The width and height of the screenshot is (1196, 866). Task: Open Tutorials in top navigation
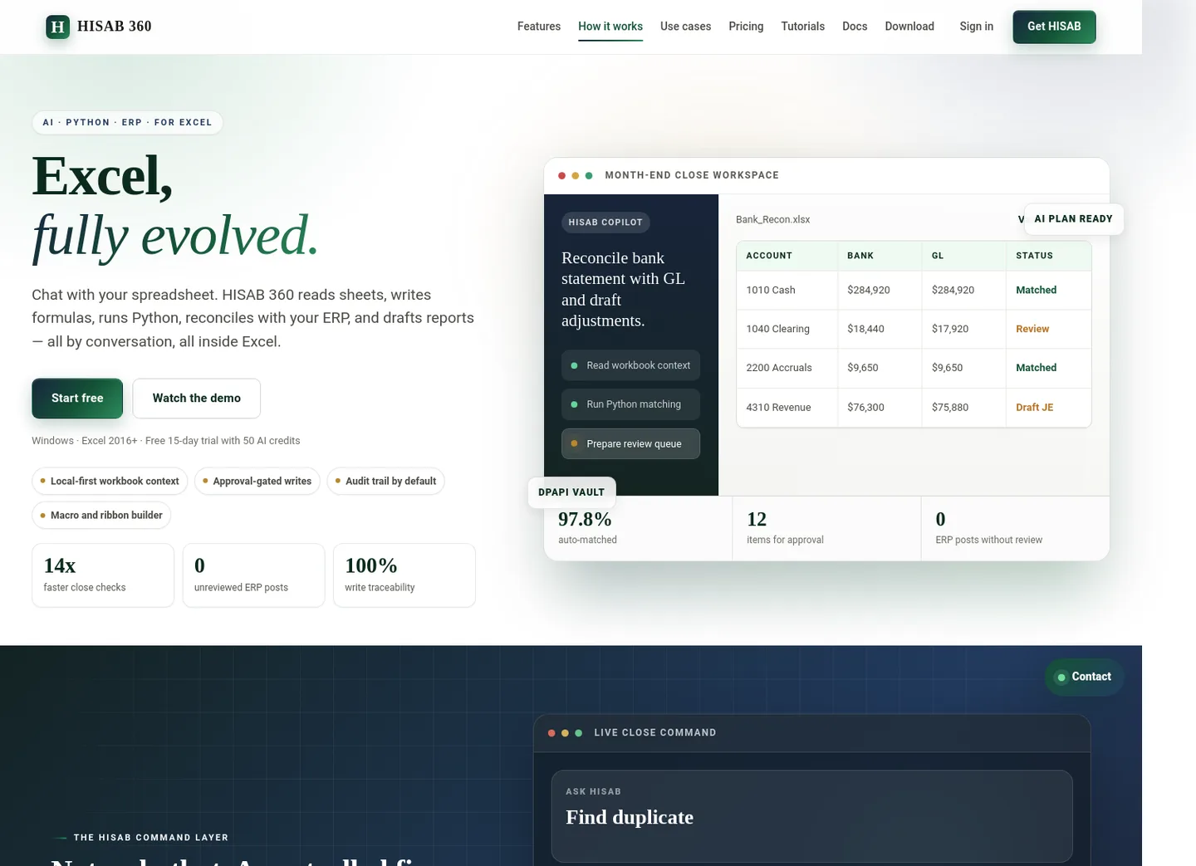[802, 27]
